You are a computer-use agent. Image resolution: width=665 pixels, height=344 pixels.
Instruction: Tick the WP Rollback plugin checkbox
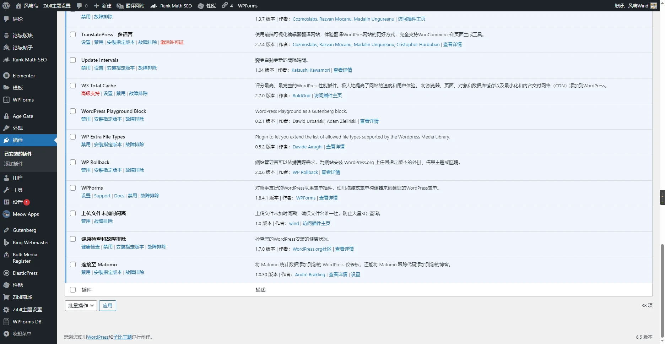point(73,162)
